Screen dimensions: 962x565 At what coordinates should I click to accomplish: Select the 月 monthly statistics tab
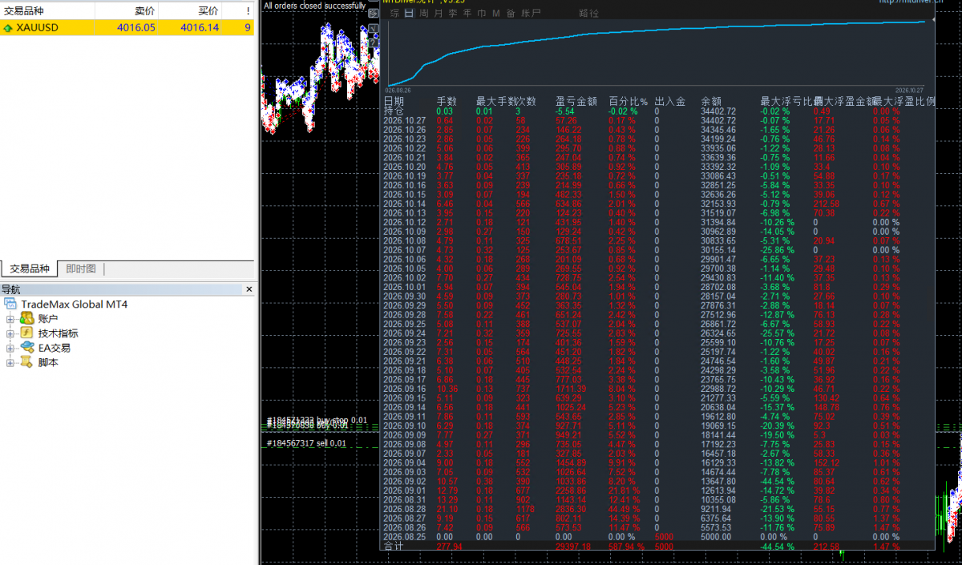point(438,14)
